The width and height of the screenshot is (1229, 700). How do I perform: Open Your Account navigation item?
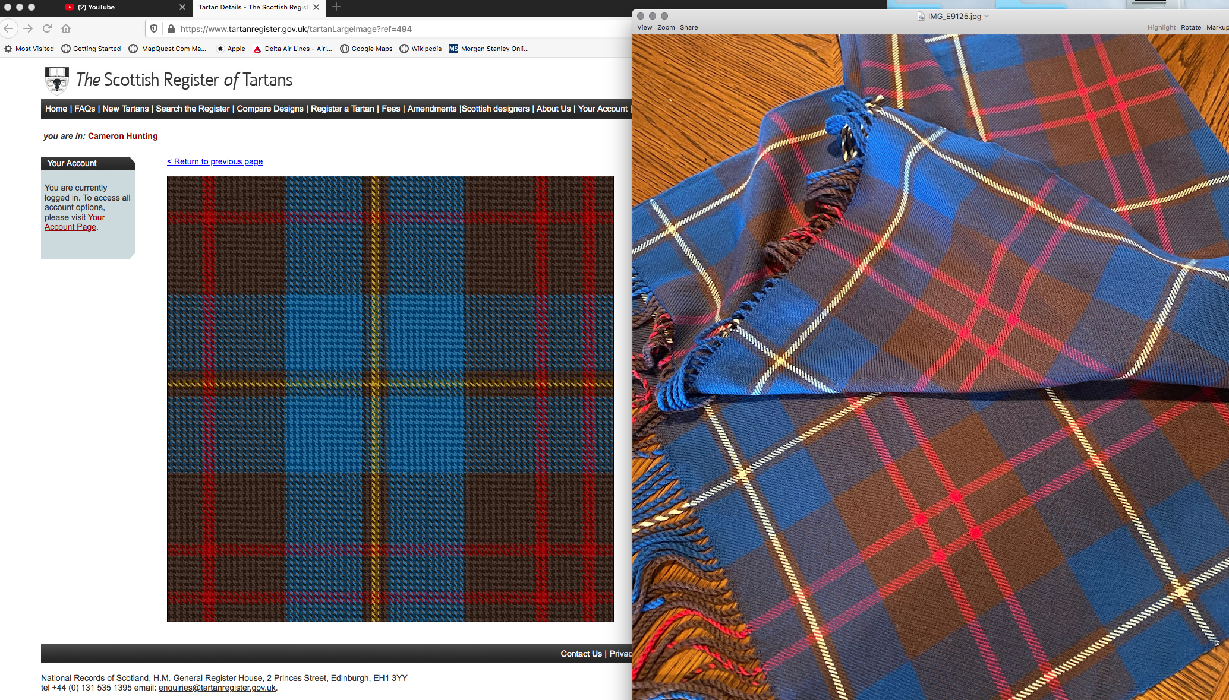click(603, 109)
